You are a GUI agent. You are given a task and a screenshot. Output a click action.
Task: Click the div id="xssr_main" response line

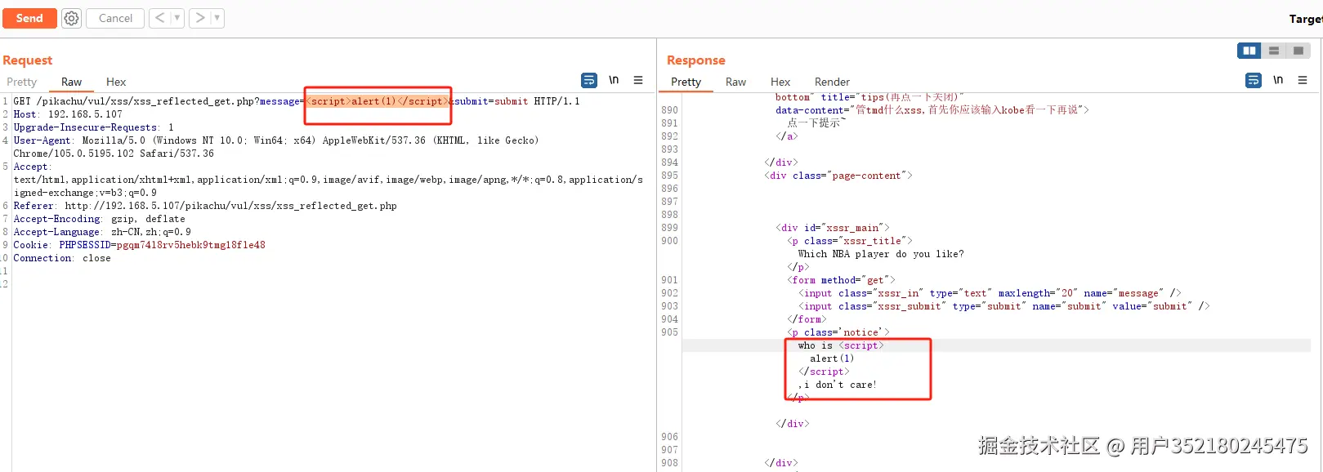pyautogui.click(x=833, y=227)
